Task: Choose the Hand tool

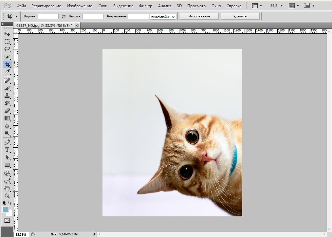Action: point(7,188)
